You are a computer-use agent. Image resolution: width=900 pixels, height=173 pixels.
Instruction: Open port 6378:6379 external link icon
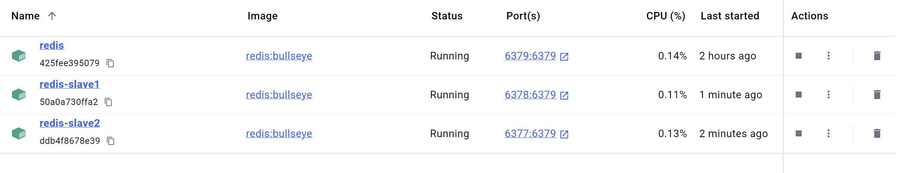point(564,95)
